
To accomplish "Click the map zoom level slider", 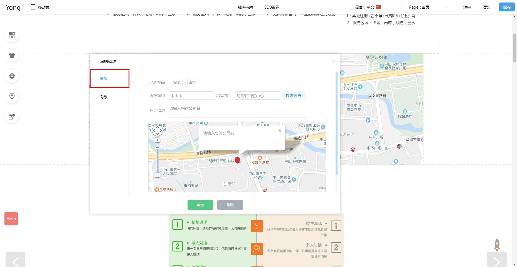I will (x=157, y=158).
